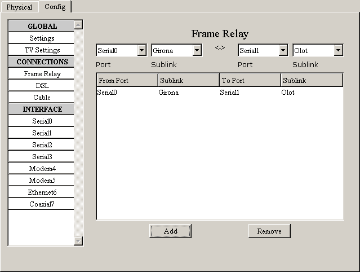Open the Cable connections page
The height and width of the screenshot is (272, 360).
tap(42, 98)
